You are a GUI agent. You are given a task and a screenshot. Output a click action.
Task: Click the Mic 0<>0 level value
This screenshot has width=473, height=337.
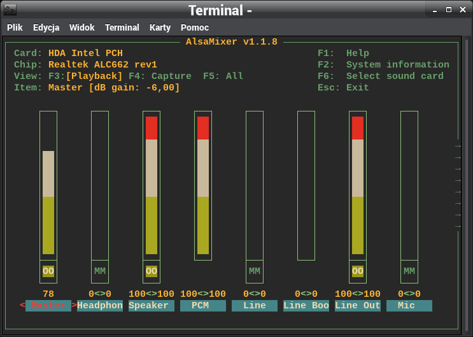pyautogui.click(x=409, y=294)
